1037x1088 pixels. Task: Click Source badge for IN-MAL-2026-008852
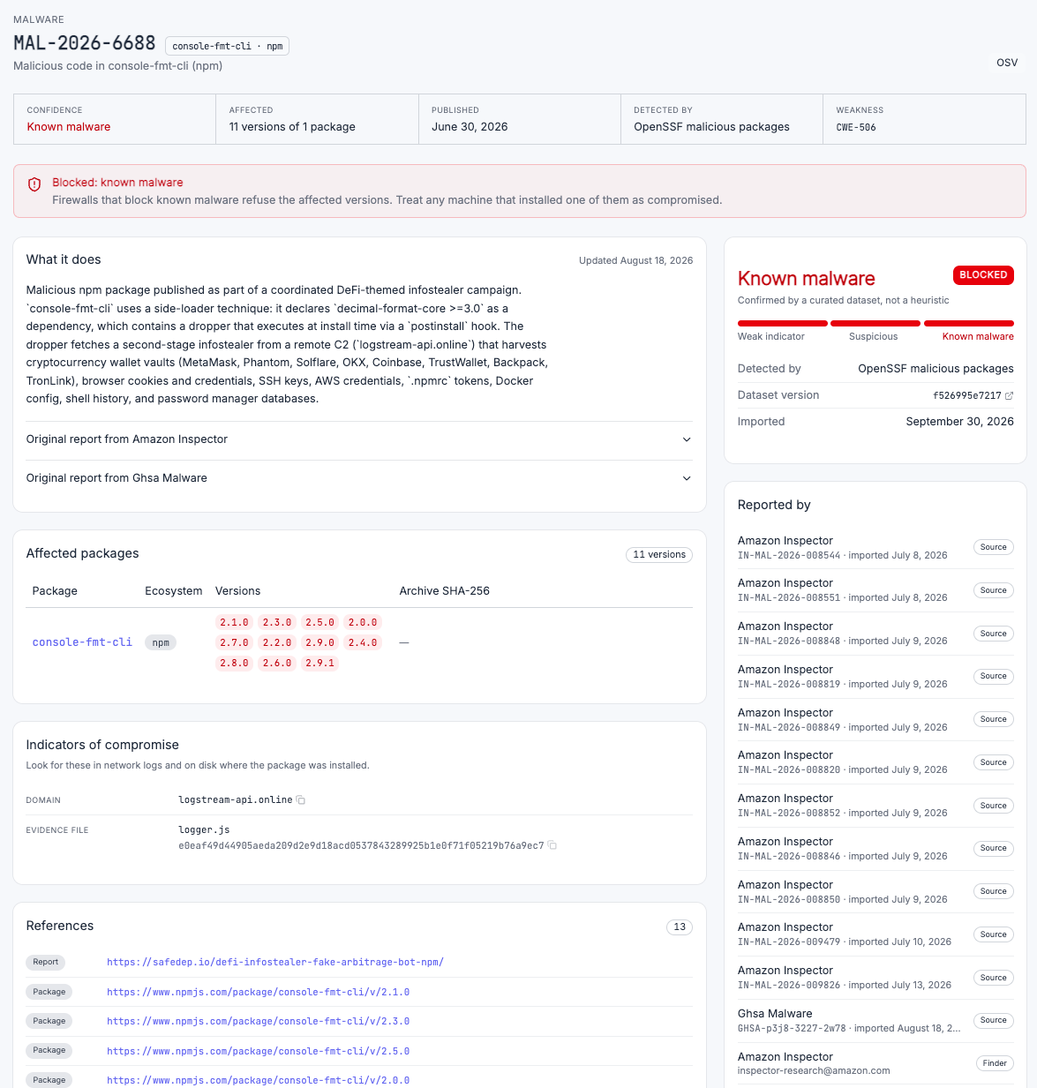point(994,806)
